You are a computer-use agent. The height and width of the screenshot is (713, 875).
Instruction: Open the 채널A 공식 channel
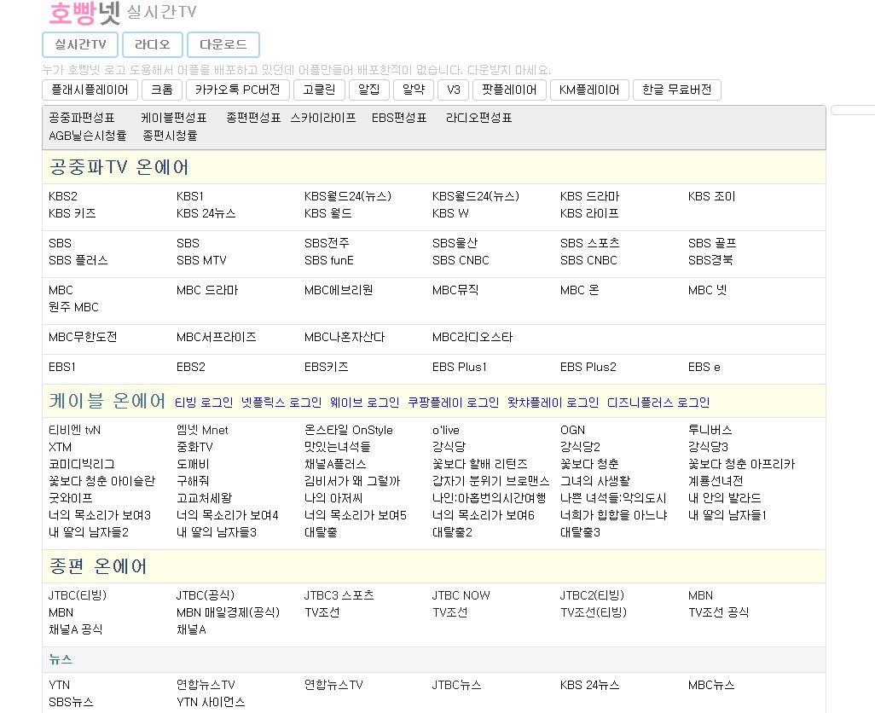[x=75, y=629]
